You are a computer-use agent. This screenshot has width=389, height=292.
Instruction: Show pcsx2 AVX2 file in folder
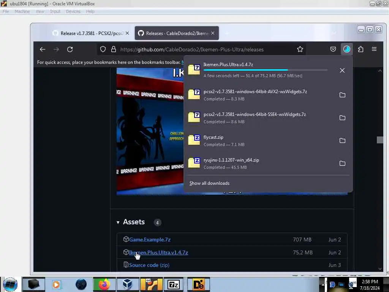(x=342, y=95)
